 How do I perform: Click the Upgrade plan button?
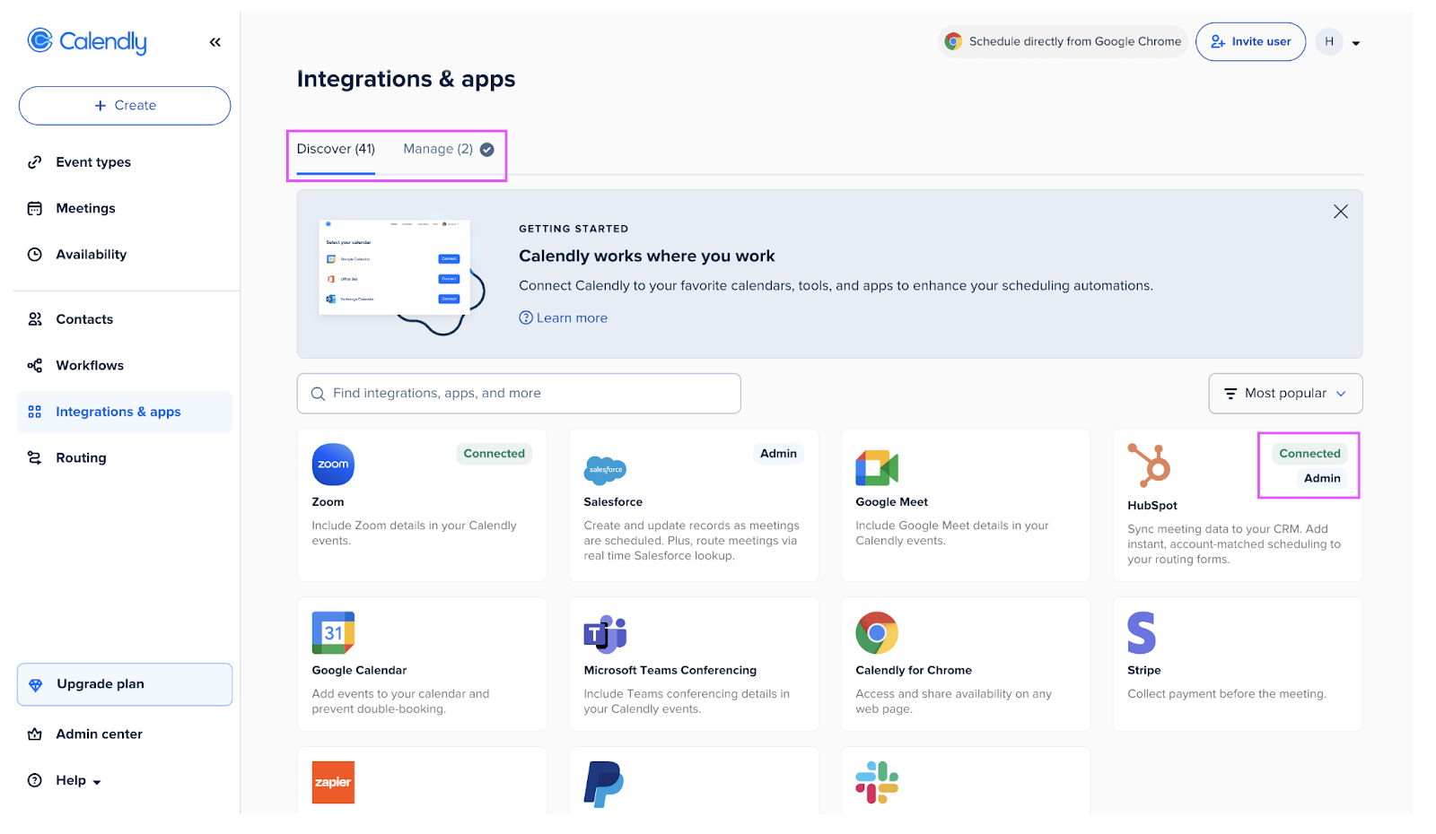[x=125, y=684]
